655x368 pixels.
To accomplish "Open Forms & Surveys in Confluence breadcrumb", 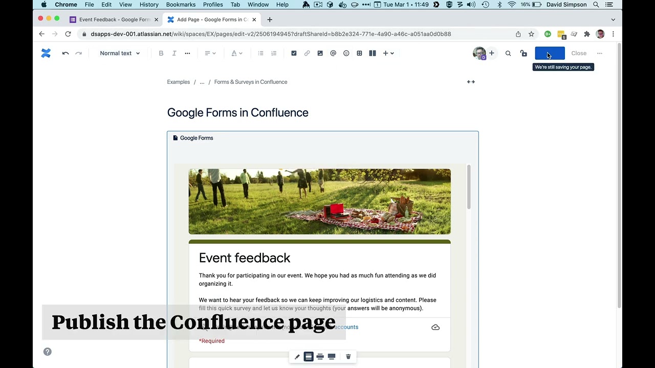I will [251, 82].
